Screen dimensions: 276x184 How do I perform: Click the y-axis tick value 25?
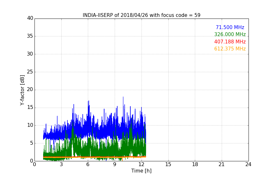pos(30,72)
